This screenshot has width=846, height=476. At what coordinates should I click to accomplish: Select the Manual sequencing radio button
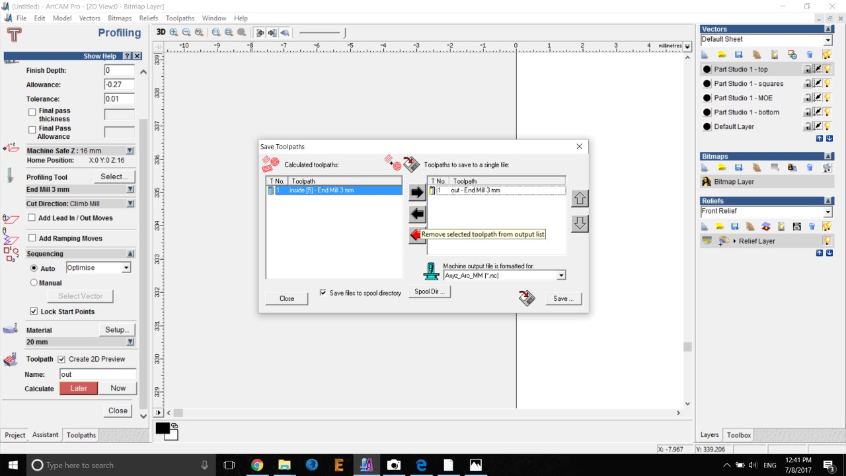34,283
